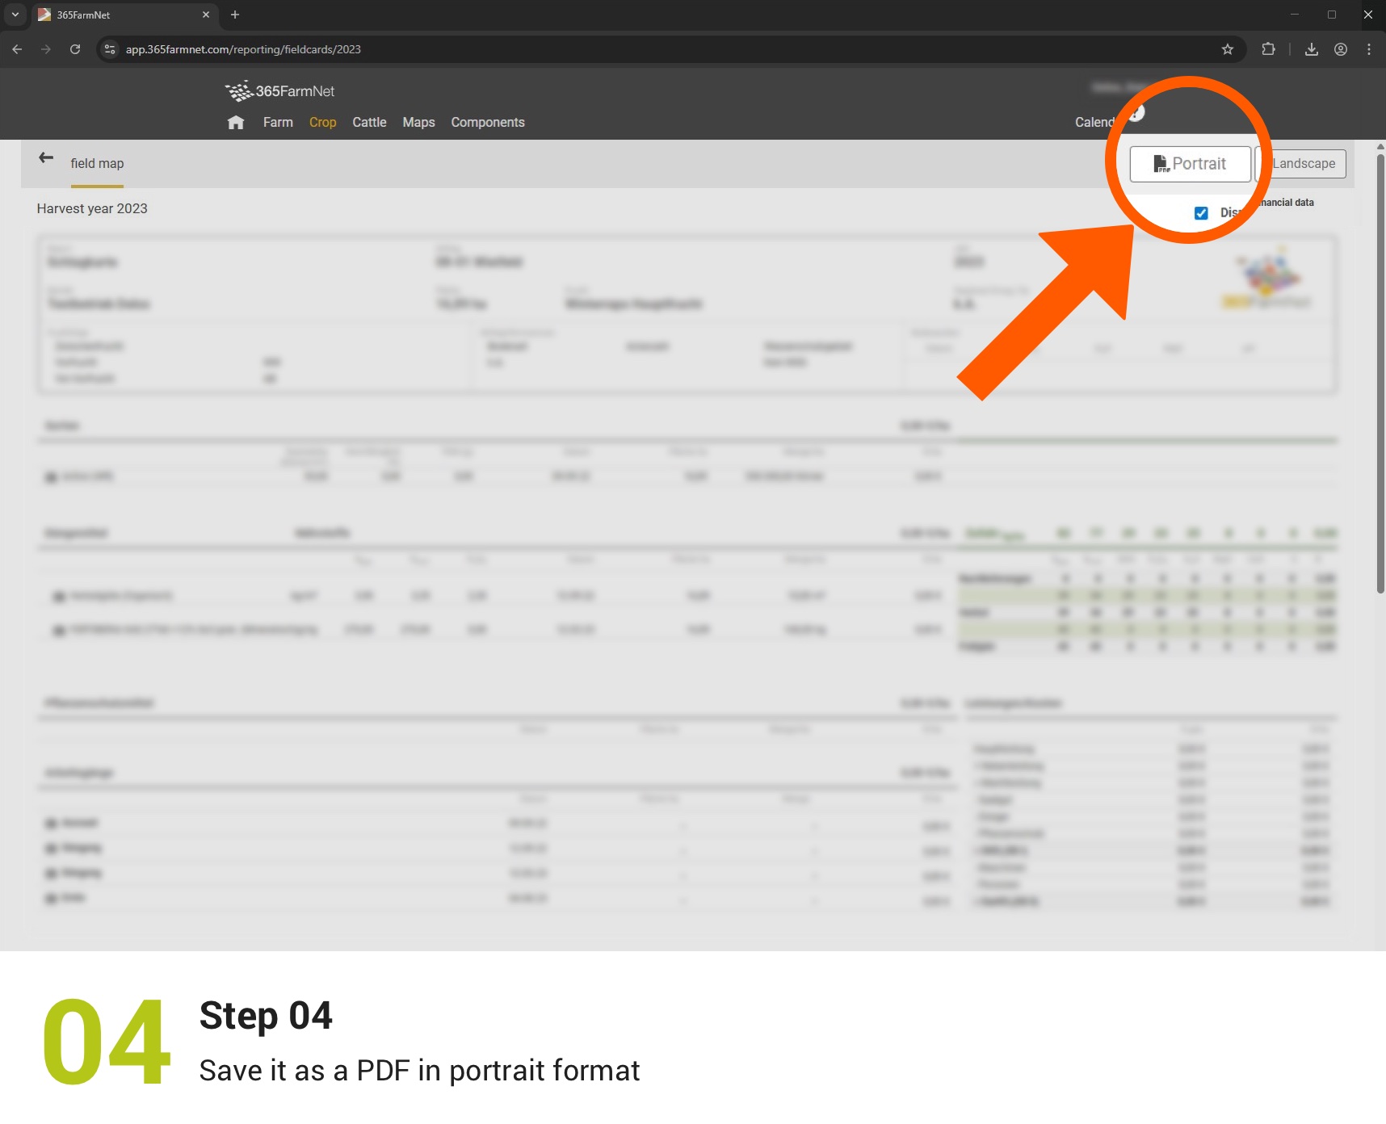
Task: Open the Cattle menu
Action: click(369, 123)
